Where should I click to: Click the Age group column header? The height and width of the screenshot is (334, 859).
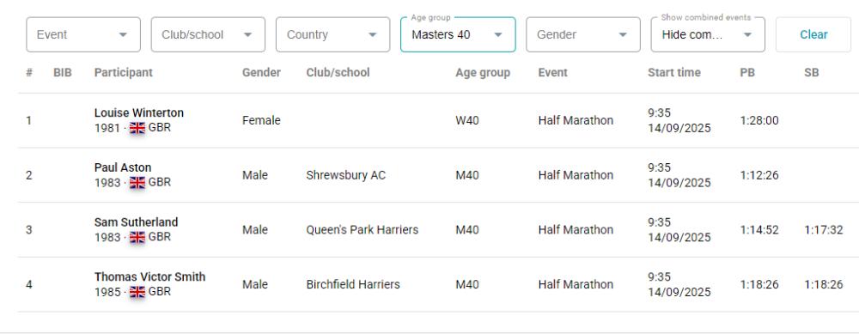point(483,72)
